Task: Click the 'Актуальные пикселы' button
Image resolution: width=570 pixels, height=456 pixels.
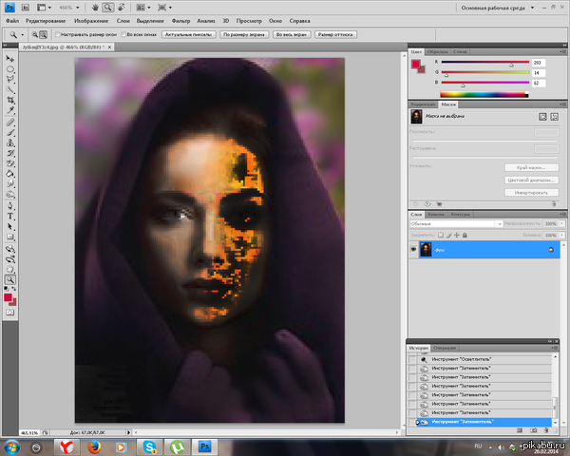Action: click(x=190, y=33)
